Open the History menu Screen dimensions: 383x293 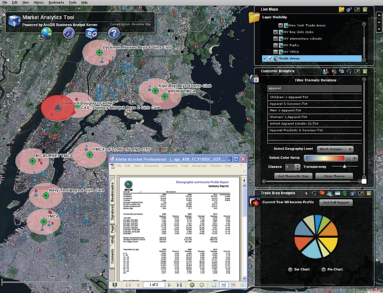[x=39, y=3]
